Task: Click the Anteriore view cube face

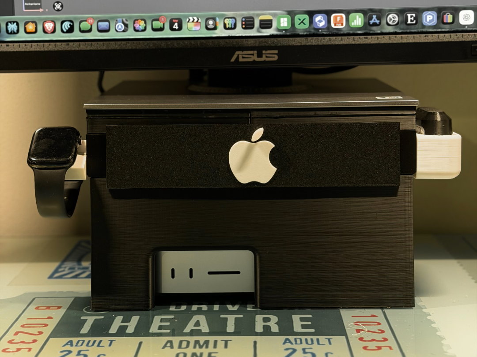Action: point(33,4)
